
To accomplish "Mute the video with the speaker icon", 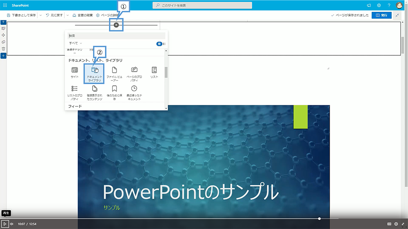I will (12, 224).
